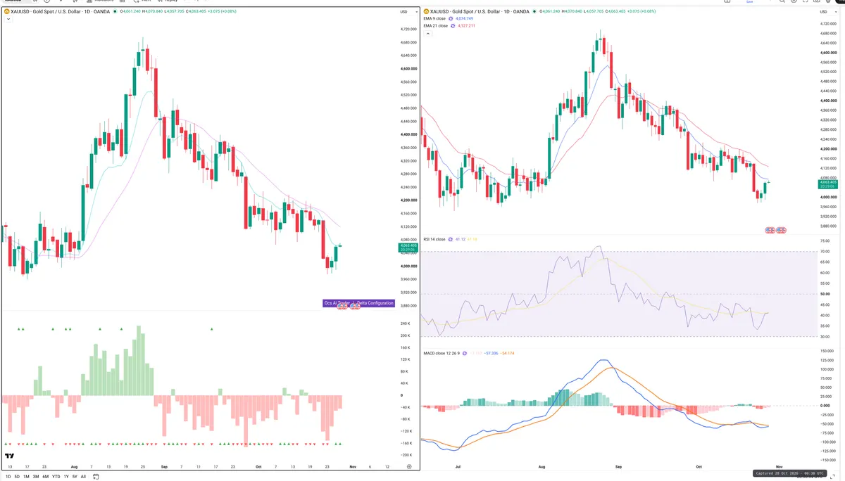Expand the indicator legend on left chart

(7, 19)
